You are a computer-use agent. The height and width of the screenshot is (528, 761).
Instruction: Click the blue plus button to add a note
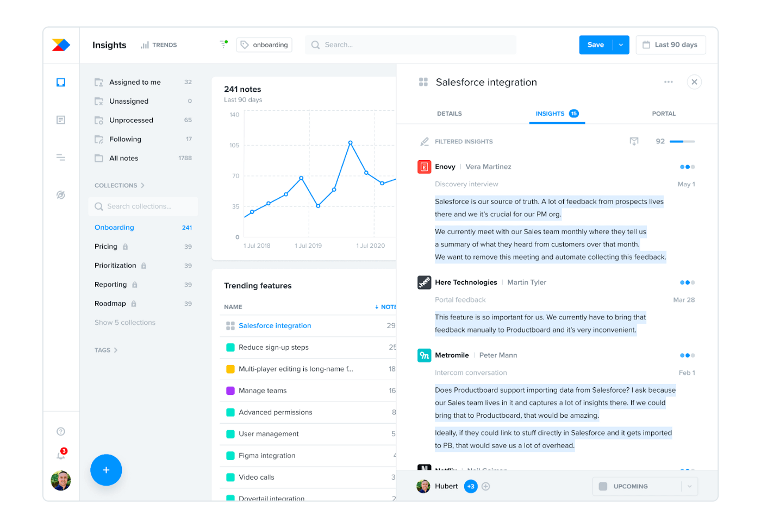coord(106,470)
